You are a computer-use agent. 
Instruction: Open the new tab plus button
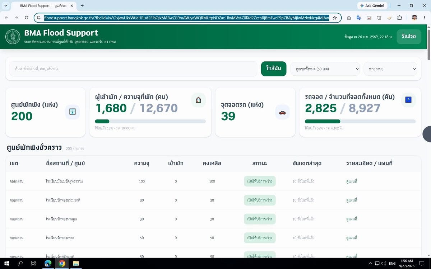82,6
